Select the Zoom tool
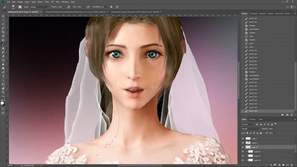 pyautogui.click(x=3, y=92)
